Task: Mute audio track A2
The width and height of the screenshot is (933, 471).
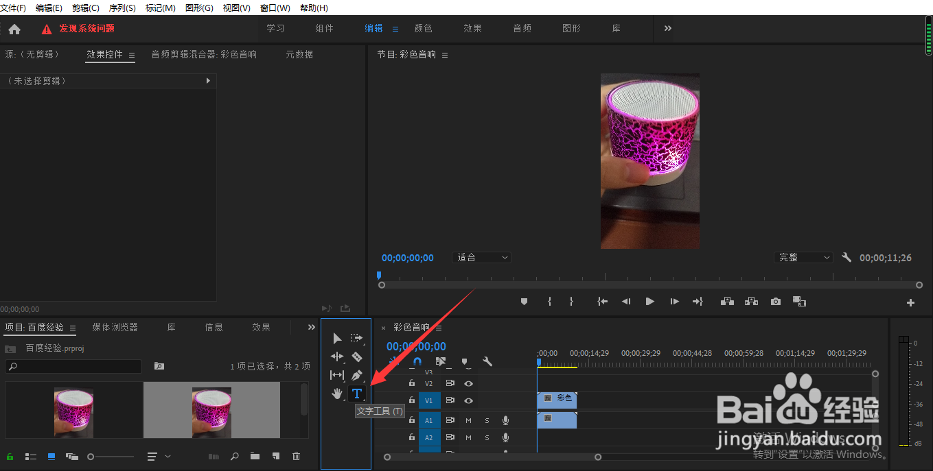Action: (468, 437)
